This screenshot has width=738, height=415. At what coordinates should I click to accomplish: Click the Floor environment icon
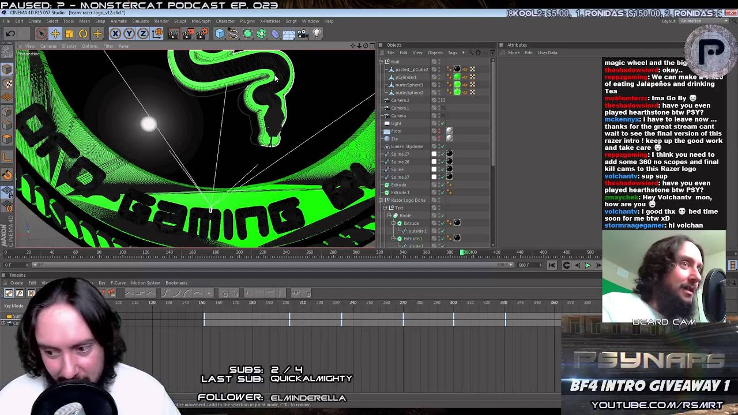289,34
